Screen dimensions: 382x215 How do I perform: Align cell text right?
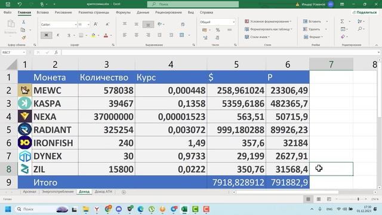[x=148, y=35]
